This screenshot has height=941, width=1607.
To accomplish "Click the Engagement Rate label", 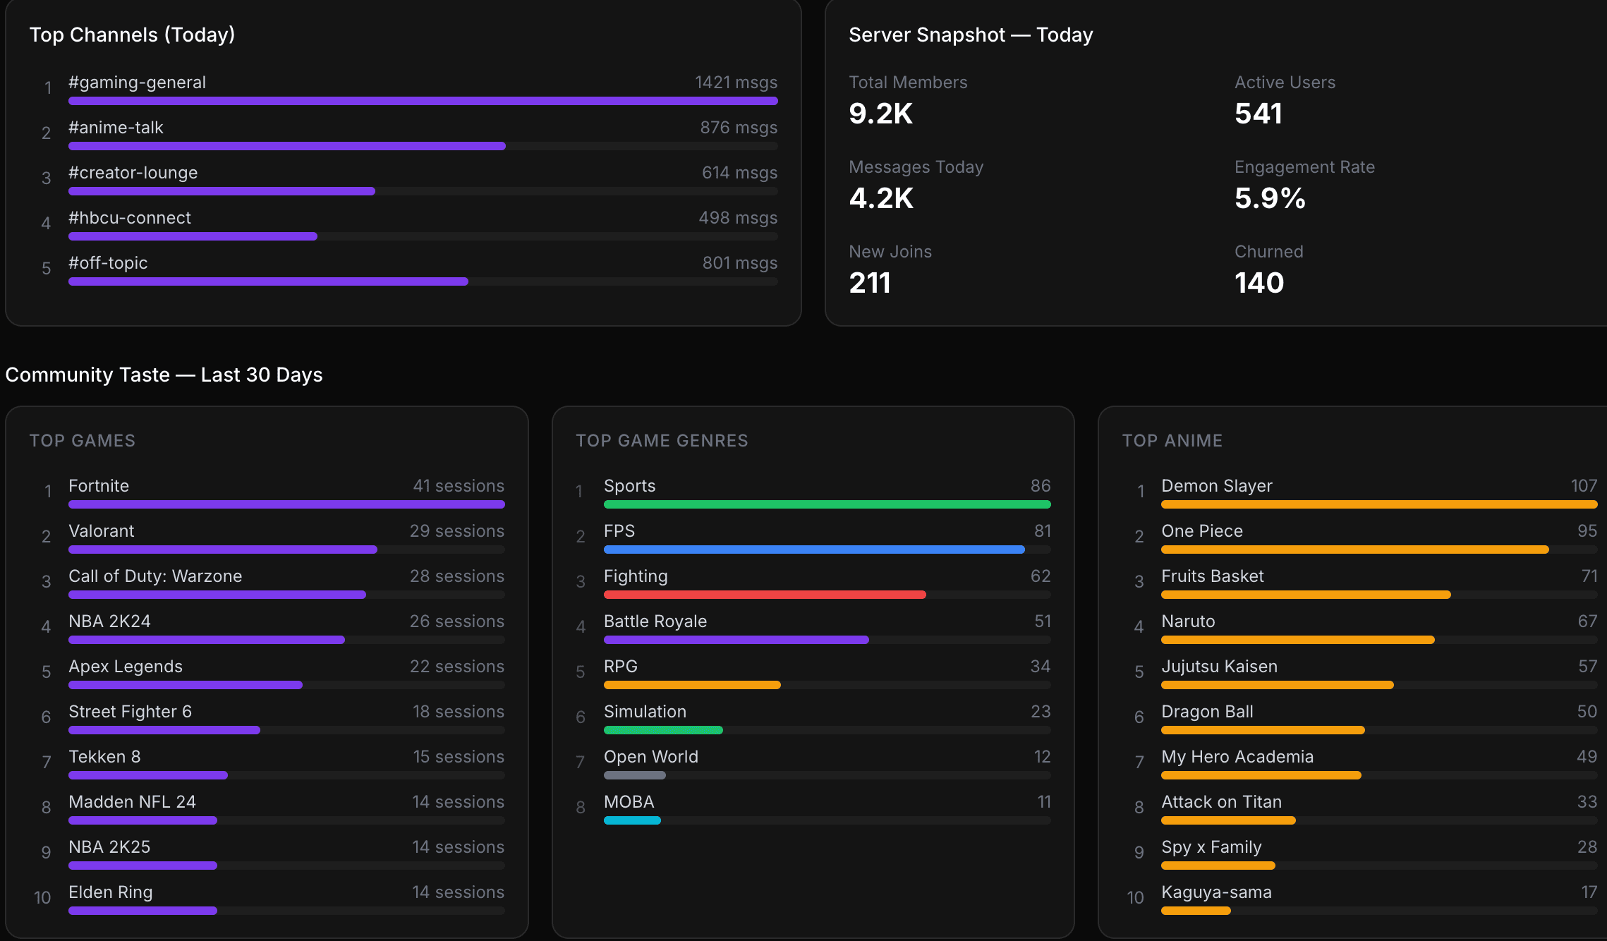I will [x=1304, y=167].
